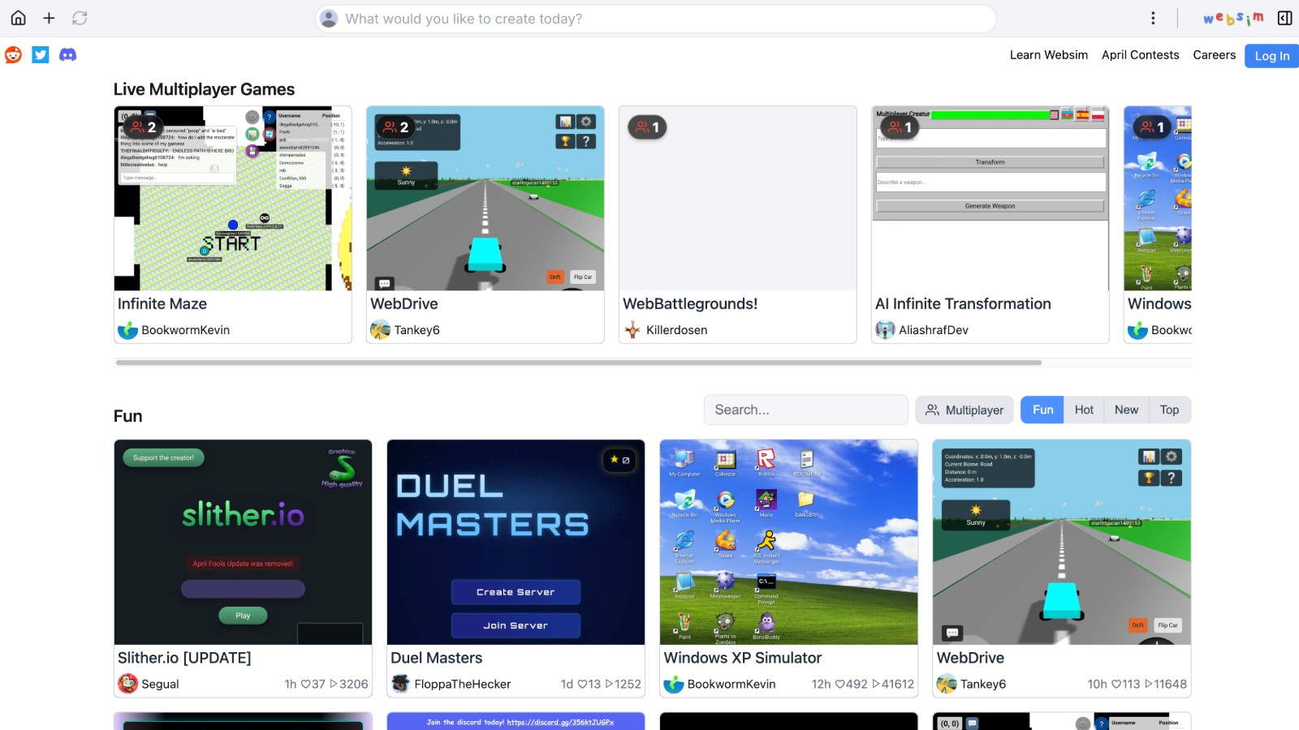Open Careers link

click(1214, 55)
